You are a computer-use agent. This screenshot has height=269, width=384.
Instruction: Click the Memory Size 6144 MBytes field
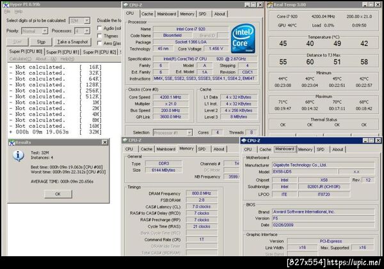pyautogui.click(x=163, y=170)
